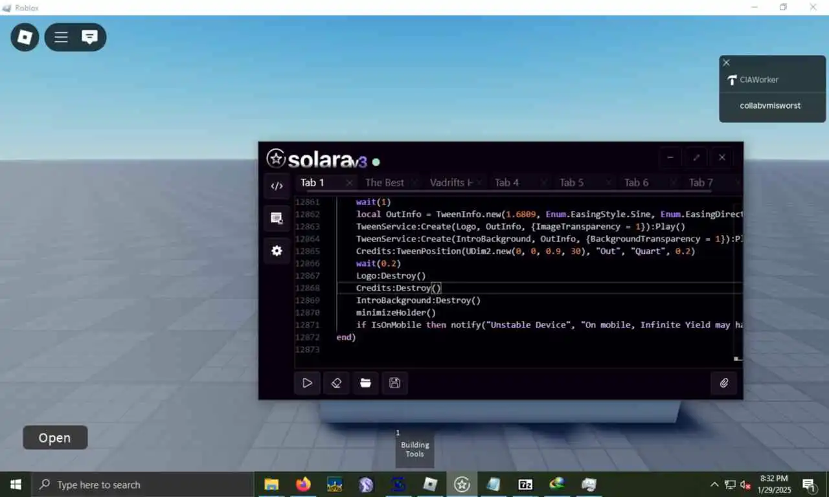Toggle the Roblox chat bubble icon
829x497 pixels.
click(89, 38)
